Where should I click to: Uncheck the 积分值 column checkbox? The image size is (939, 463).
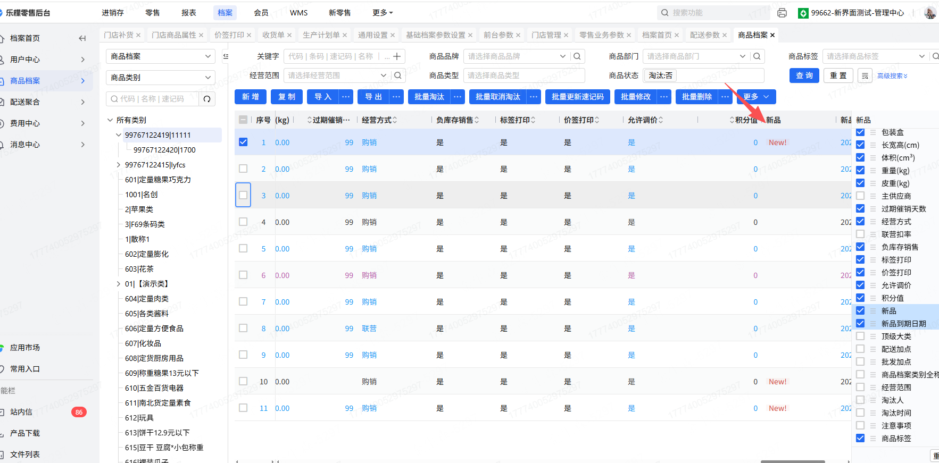point(860,298)
